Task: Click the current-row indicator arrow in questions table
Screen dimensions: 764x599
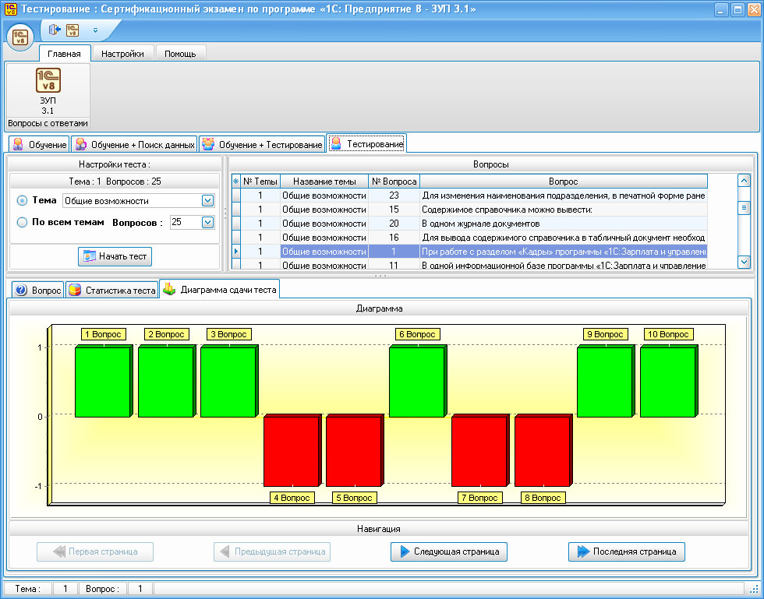Action: [235, 252]
